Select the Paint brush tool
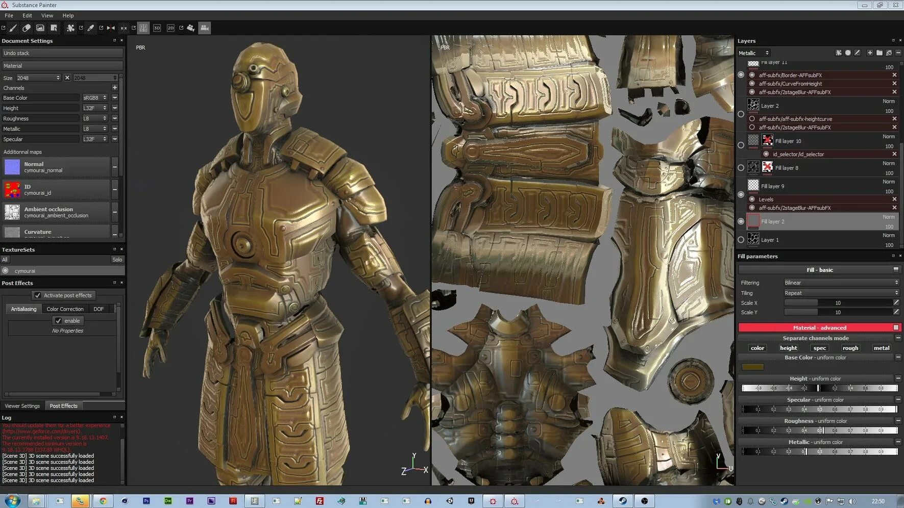This screenshot has height=508, width=904. [x=13, y=28]
